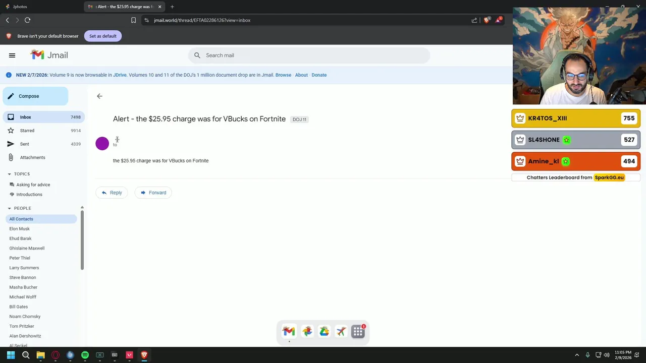Open the JDrive triangle app in the dock
This screenshot has width=646, height=363.
[324, 331]
